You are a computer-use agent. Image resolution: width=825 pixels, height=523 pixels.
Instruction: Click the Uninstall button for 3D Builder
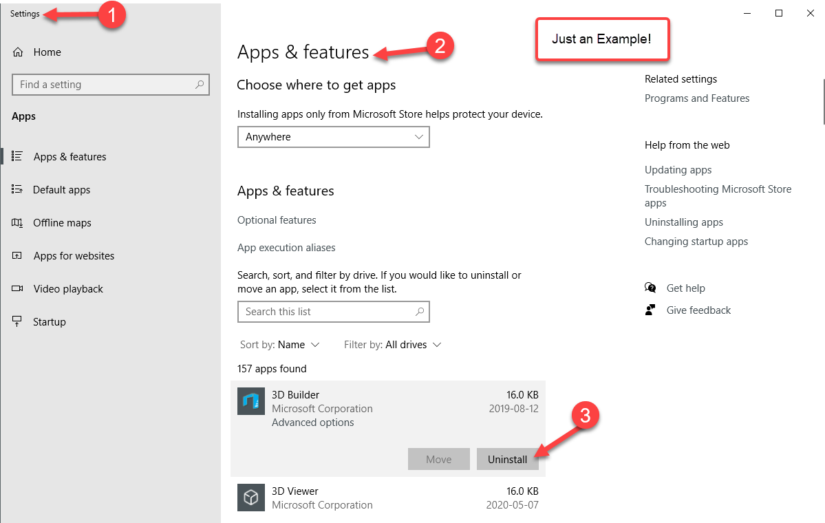[507, 459]
